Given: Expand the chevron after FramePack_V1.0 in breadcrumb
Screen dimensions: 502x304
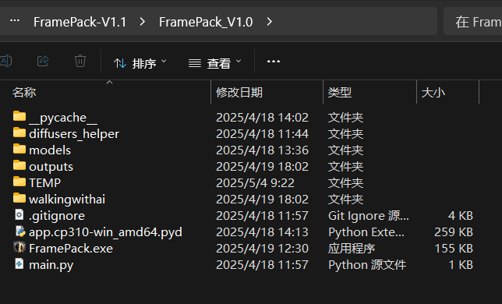Looking at the screenshot, I should (269, 22).
